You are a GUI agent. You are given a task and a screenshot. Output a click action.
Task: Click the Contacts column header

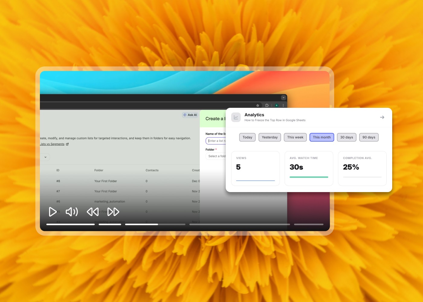152,170
